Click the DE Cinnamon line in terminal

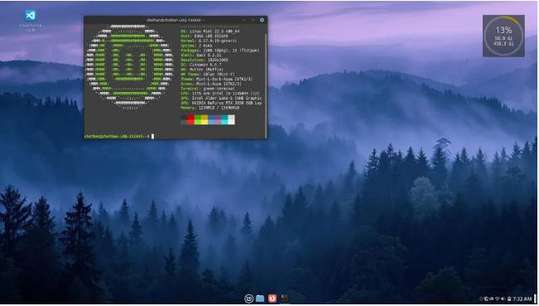tap(201, 65)
